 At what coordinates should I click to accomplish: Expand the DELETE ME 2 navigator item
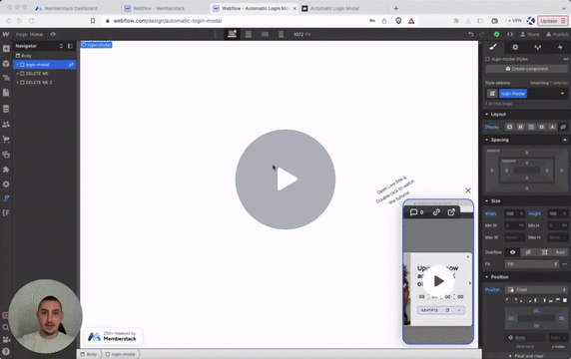click(17, 83)
